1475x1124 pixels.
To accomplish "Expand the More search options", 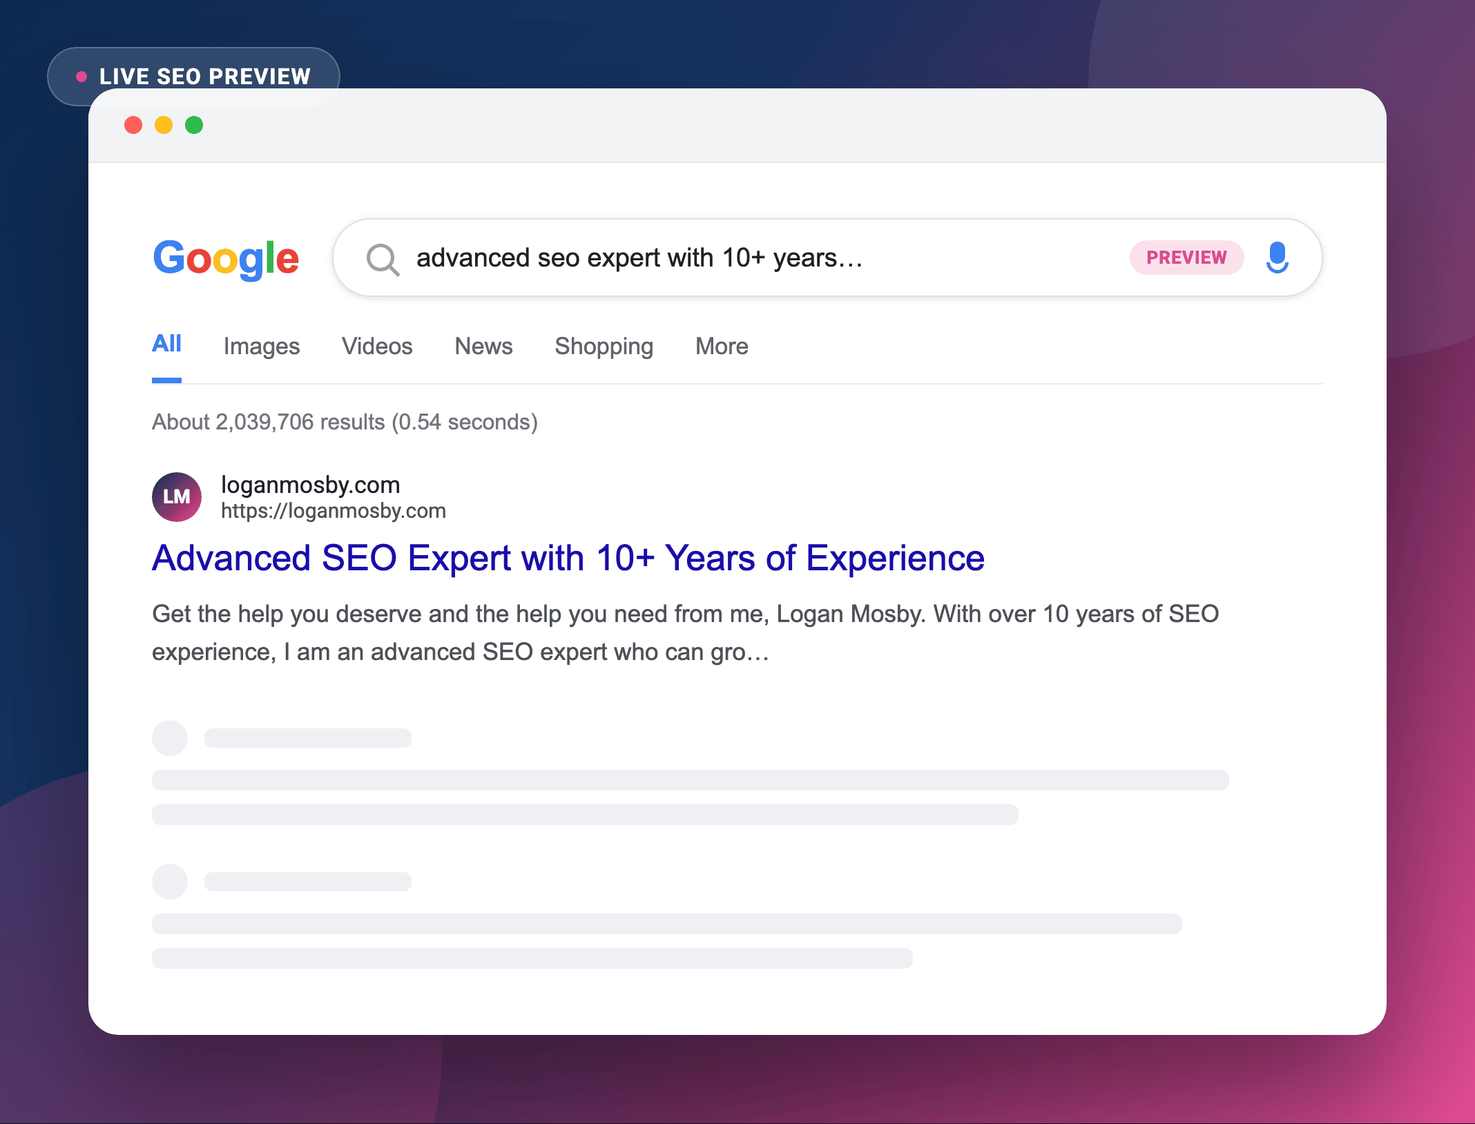I will point(722,346).
